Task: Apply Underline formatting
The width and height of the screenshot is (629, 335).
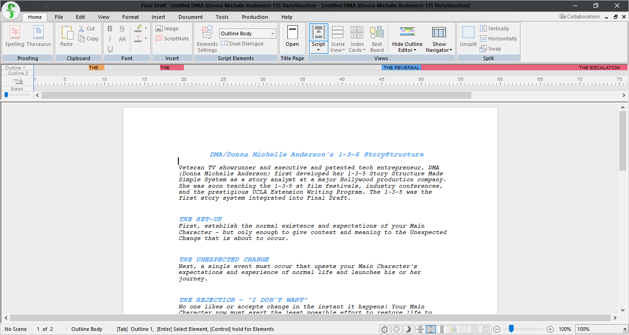Action: pyautogui.click(x=110, y=49)
